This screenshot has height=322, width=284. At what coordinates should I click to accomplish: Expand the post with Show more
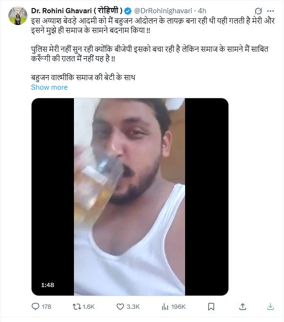coord(49,87)
